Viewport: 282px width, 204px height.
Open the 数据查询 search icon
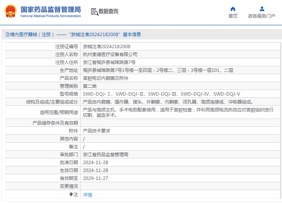tap(95, 12)
